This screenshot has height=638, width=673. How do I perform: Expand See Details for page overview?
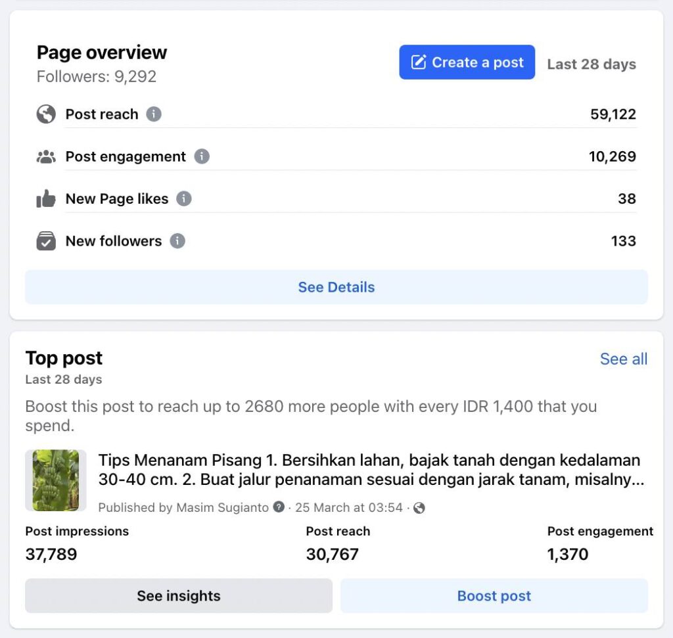pos(336,287)
